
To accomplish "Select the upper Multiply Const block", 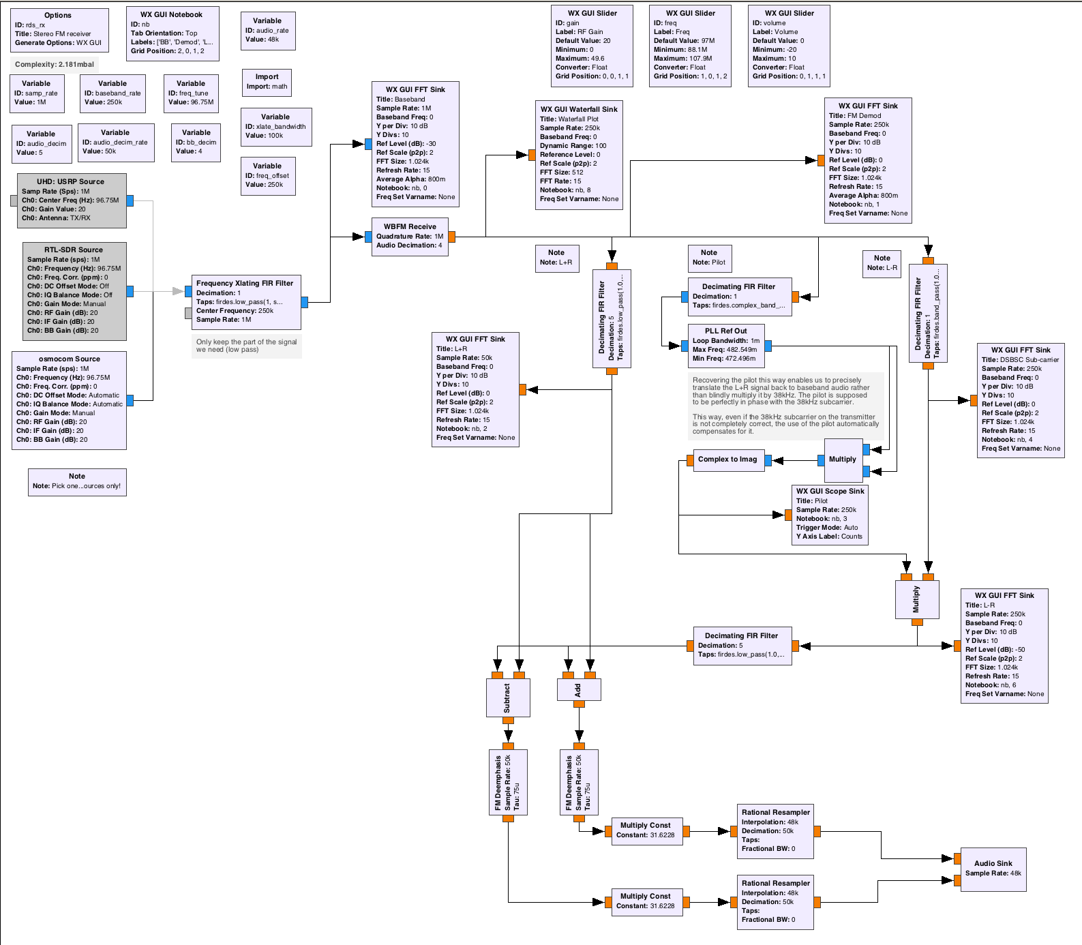I will point(647,831).
